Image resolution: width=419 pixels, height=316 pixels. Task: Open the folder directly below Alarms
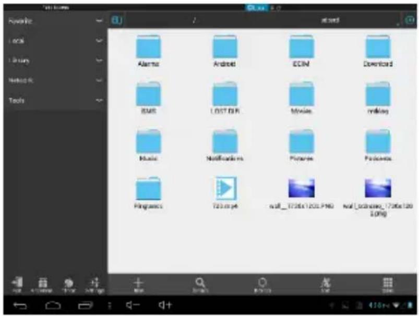coord(148,98)
